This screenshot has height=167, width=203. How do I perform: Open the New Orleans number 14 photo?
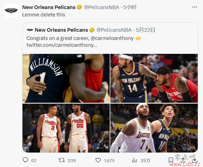click(154, 78)
